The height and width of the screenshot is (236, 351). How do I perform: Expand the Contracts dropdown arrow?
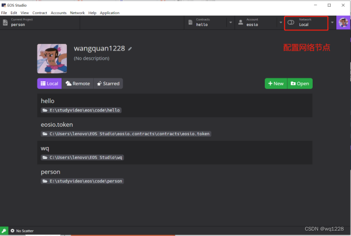[x=231, y=22]
